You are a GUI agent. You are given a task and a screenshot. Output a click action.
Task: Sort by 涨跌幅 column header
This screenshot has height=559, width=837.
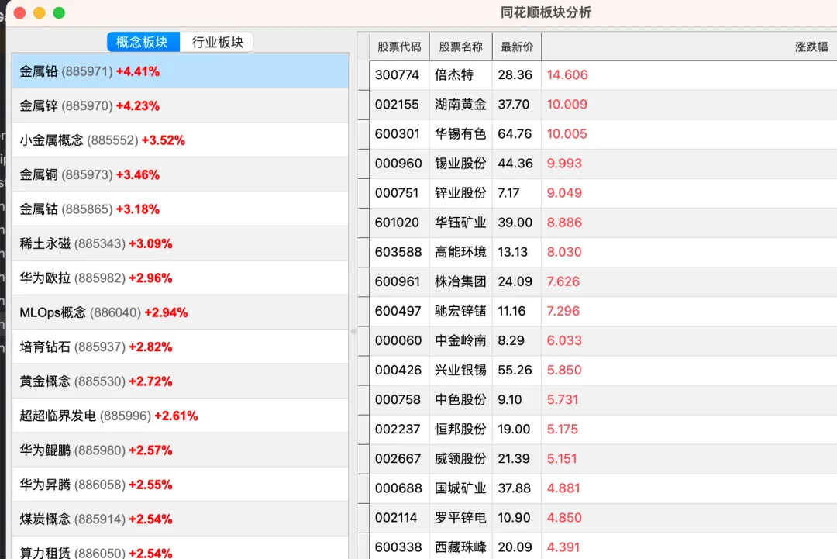(x=689, y=47)
